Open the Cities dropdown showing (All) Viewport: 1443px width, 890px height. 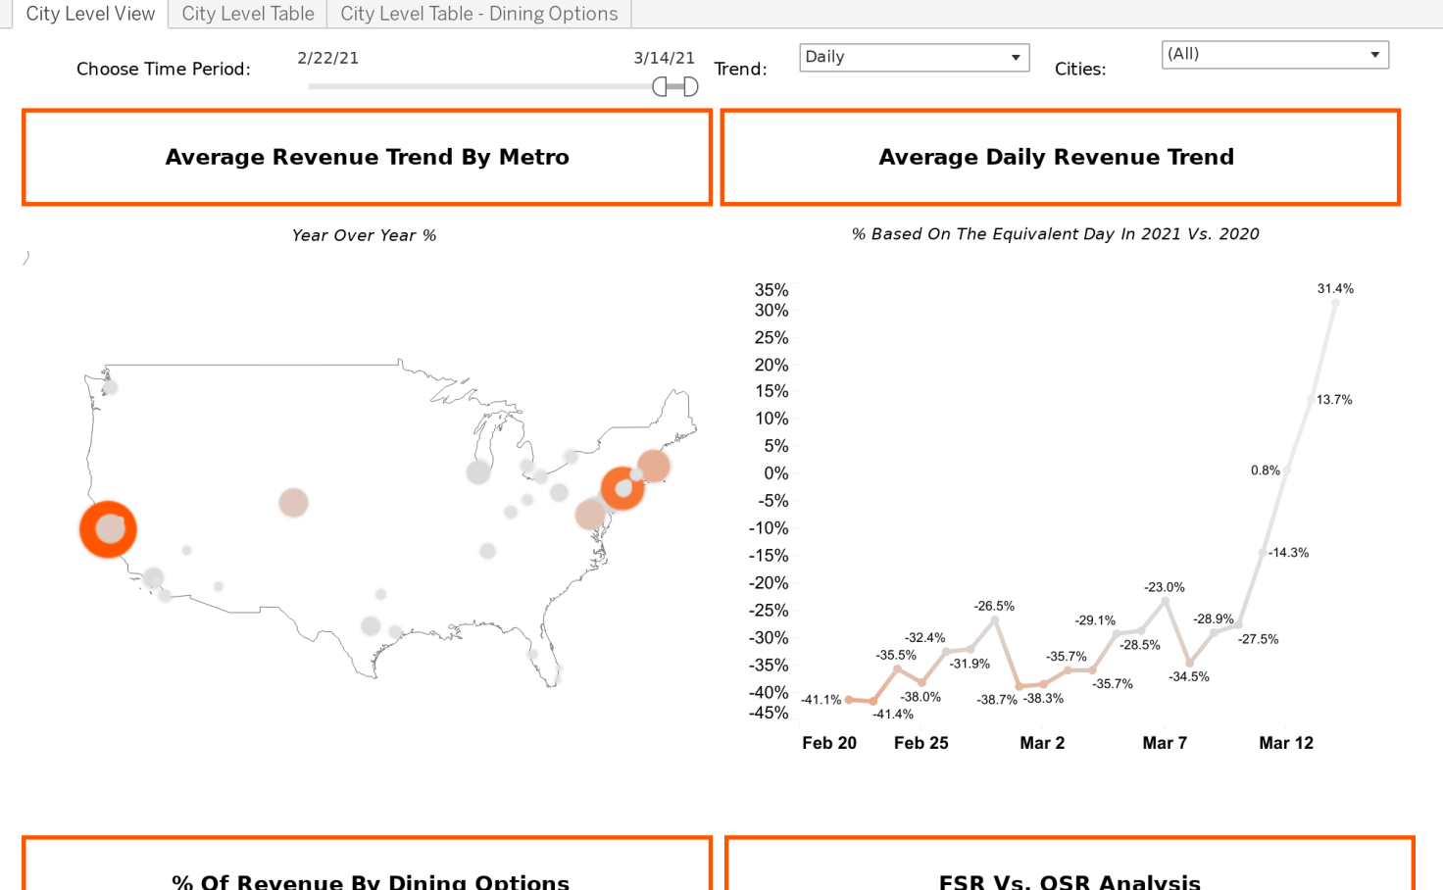click(1274, 54)
